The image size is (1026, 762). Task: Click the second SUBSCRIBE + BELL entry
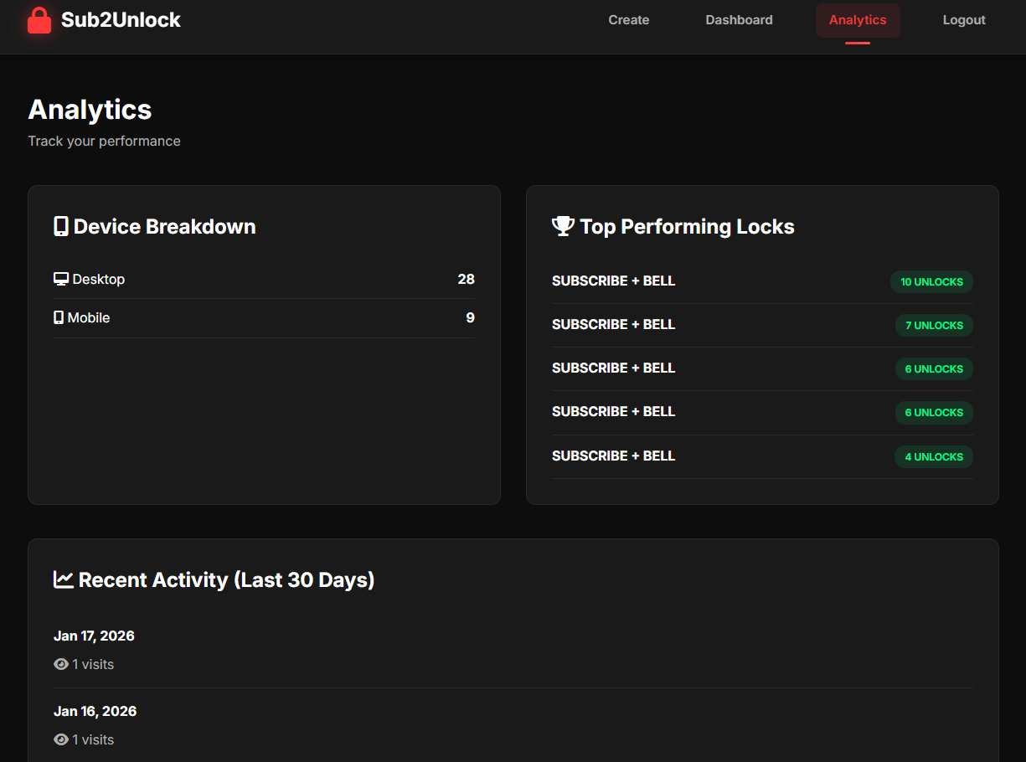click(x=613, y=324)
